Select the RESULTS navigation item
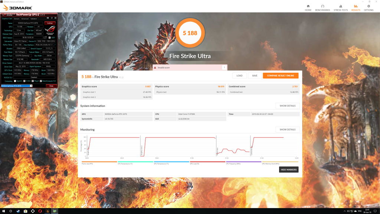This screenshot has height=214, width=380. coord(356,8)
